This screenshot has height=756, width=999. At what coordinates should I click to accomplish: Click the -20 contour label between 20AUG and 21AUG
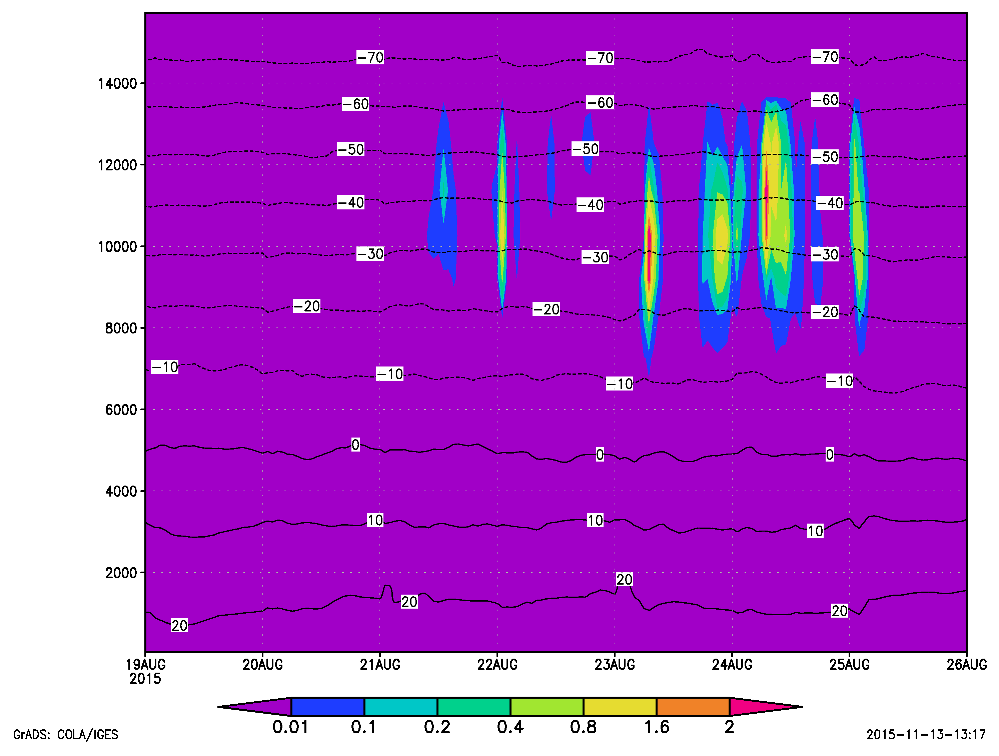click(307, 306)
